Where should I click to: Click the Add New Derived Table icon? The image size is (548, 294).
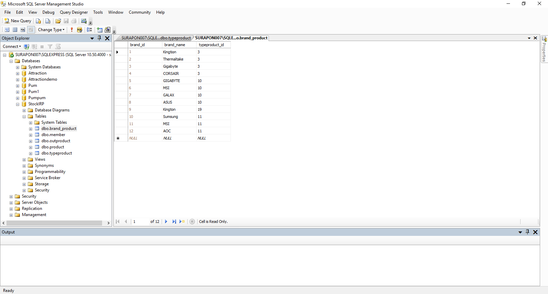tap(108, 30)
